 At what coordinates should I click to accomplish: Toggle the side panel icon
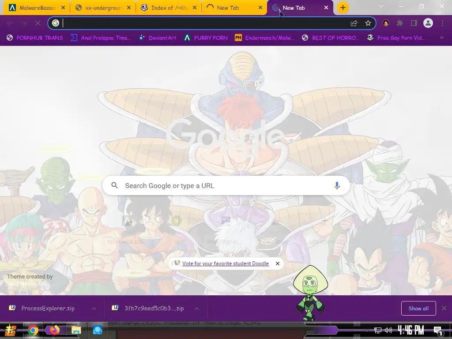click(x=414, y=23)
